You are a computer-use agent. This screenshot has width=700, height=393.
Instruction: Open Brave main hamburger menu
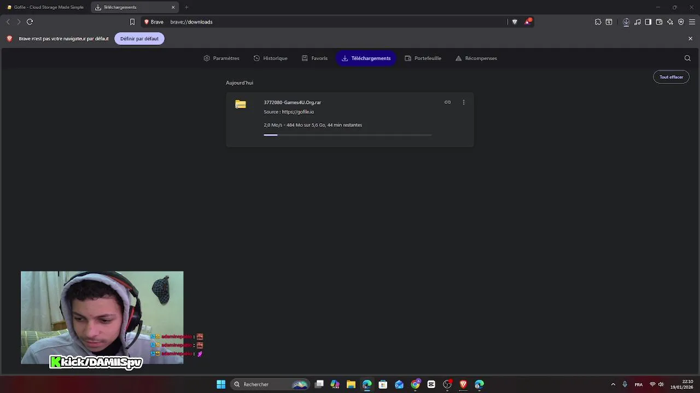point(692,22)
